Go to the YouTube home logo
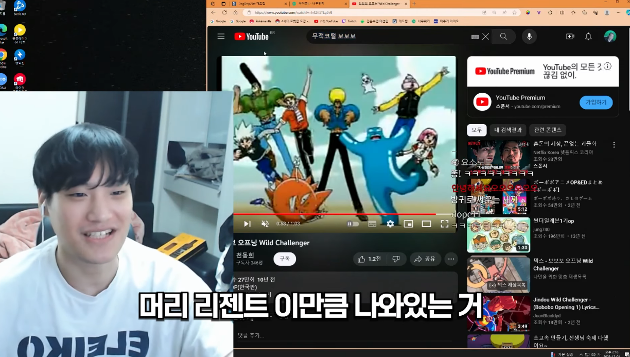The image size is (630, 357). 252,36
